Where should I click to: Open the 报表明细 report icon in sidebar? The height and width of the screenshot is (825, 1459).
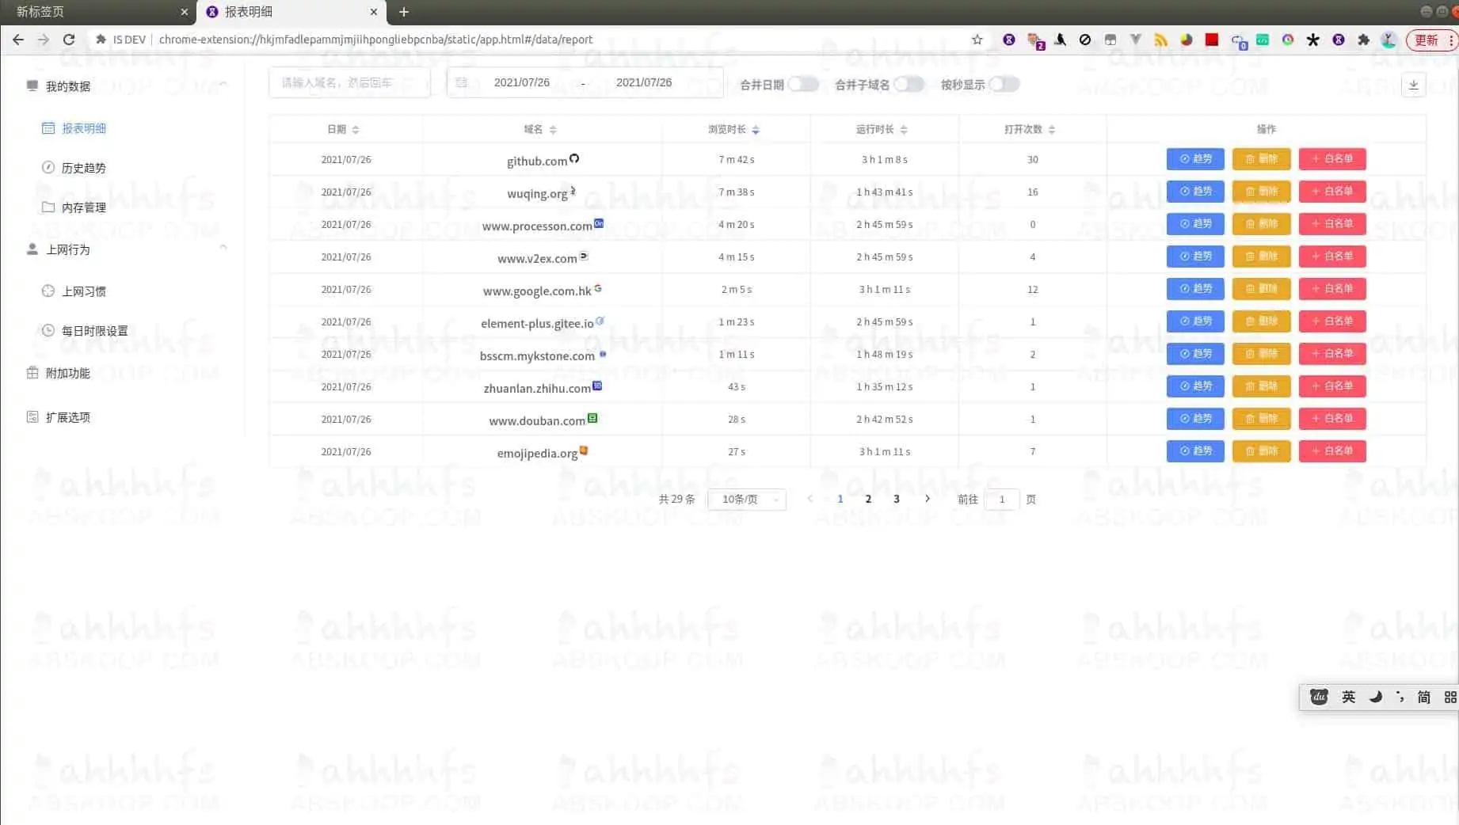click(x=49, y=127)
